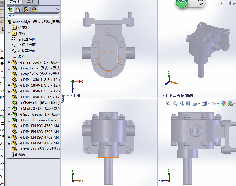This screenshot has width=236, height=186.
Task: Expand the main body<1> component
Action: click(x=9, y=62)
